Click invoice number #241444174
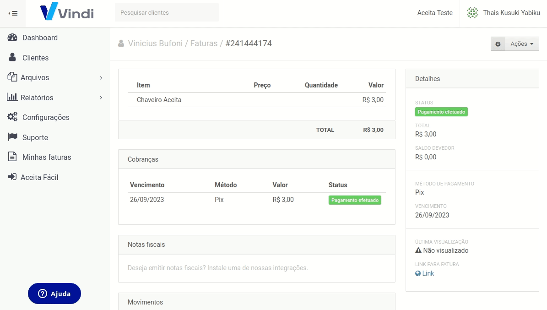Screen dimensions: 547x310 pyautogui.click(x=249, y=44)
